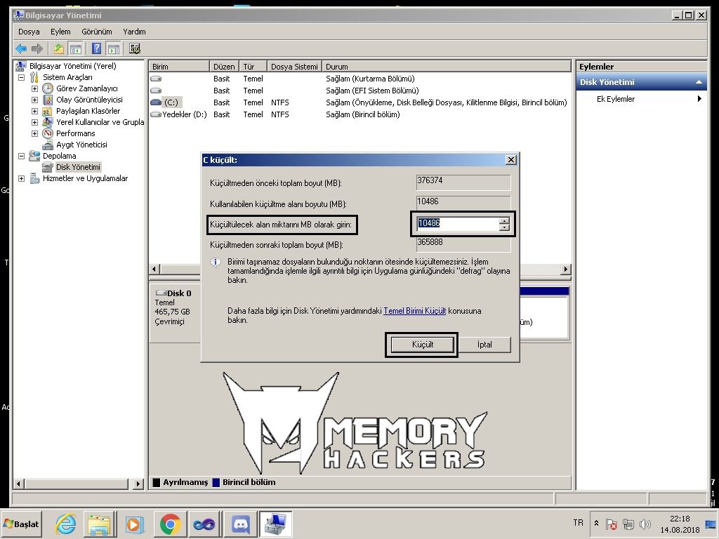The height and width of the screenshot is (539, 719).
Task: Click the volume speaker tray icon
Action: tap(645, 524)
